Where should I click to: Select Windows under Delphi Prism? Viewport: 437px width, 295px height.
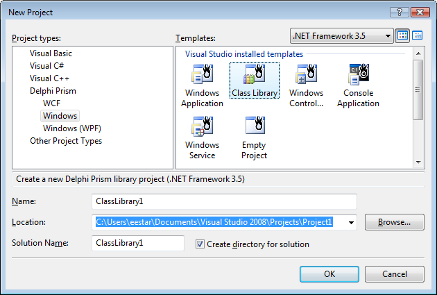click(60, 116)
